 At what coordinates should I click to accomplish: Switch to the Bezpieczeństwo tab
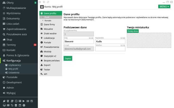click(51, 60)
